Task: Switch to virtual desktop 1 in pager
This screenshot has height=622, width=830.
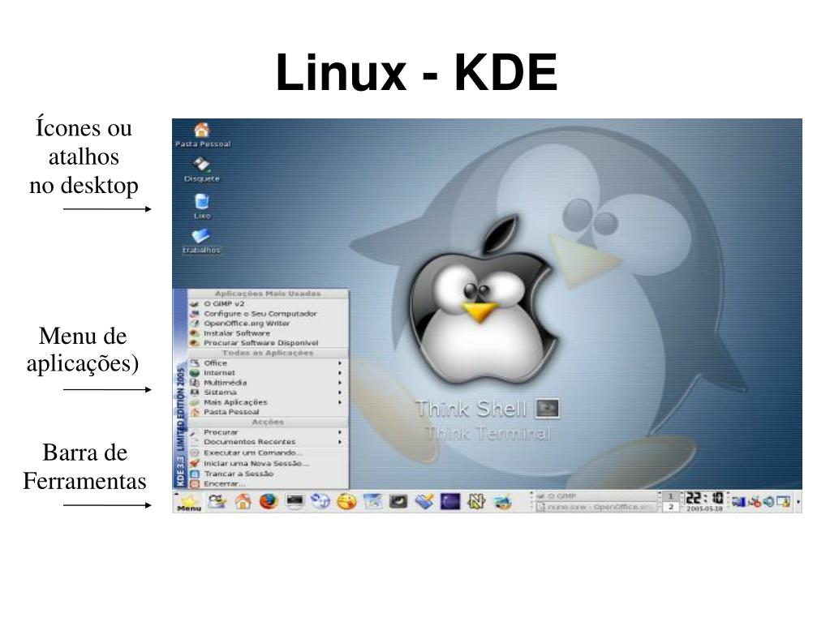Action: (671, 495)
